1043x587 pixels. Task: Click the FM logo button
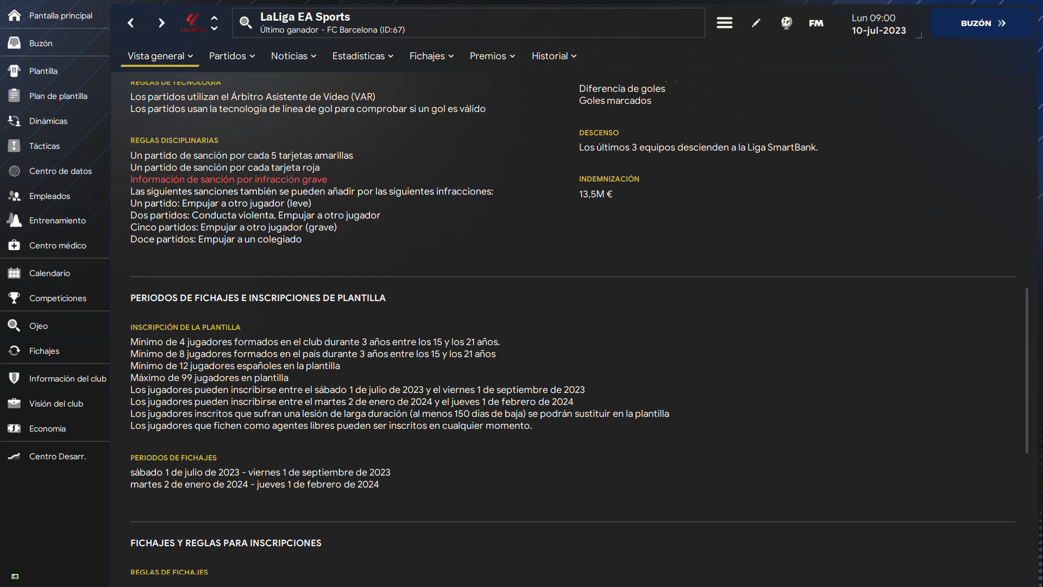(816, 23)
